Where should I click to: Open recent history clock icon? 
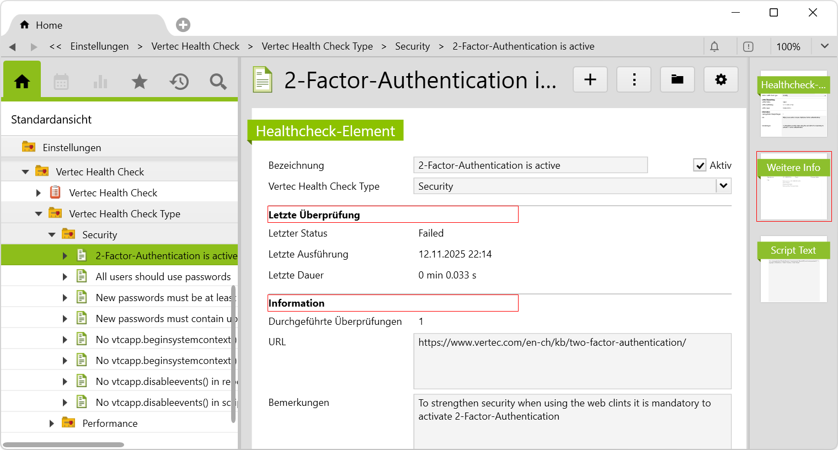click(179, 82)
